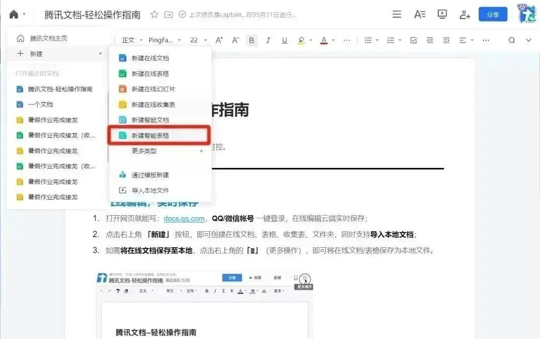The image size is (540, 339).
Task: Open more text formatting ellipsis
Action: pyautogui.click(x=347, y=40)
